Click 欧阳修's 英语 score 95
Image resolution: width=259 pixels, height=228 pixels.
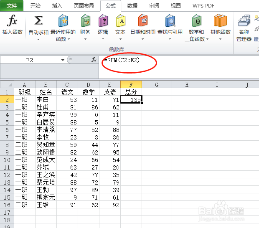pyautogui.click(x=110, y=152)
